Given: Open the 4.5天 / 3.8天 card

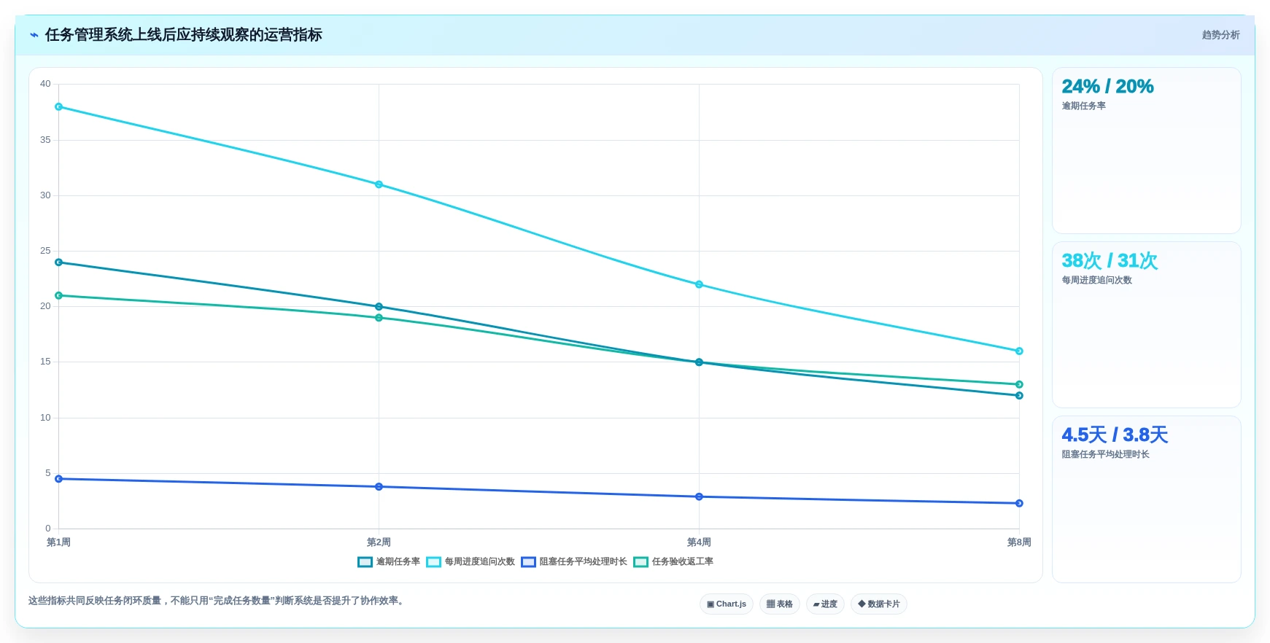Looking at the screenshot, I should click(x=1146, y=499).
